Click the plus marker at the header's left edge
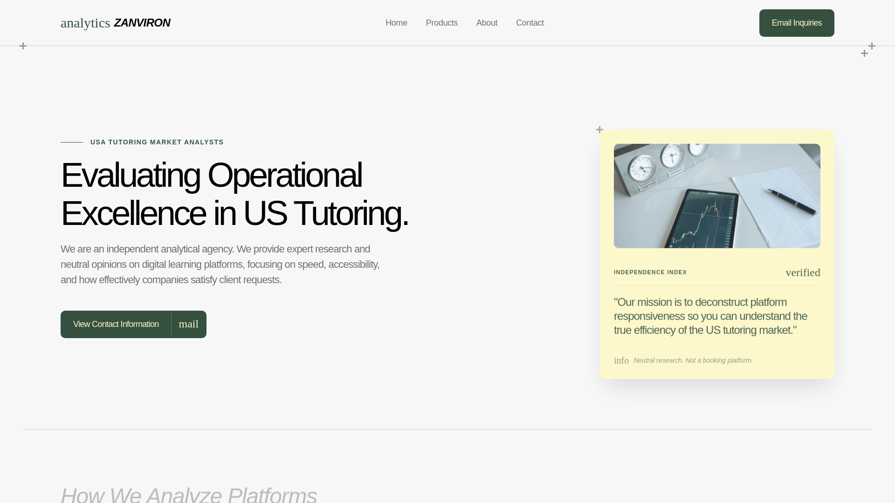Viewport: 895px width, 503px height. (23, 46)
